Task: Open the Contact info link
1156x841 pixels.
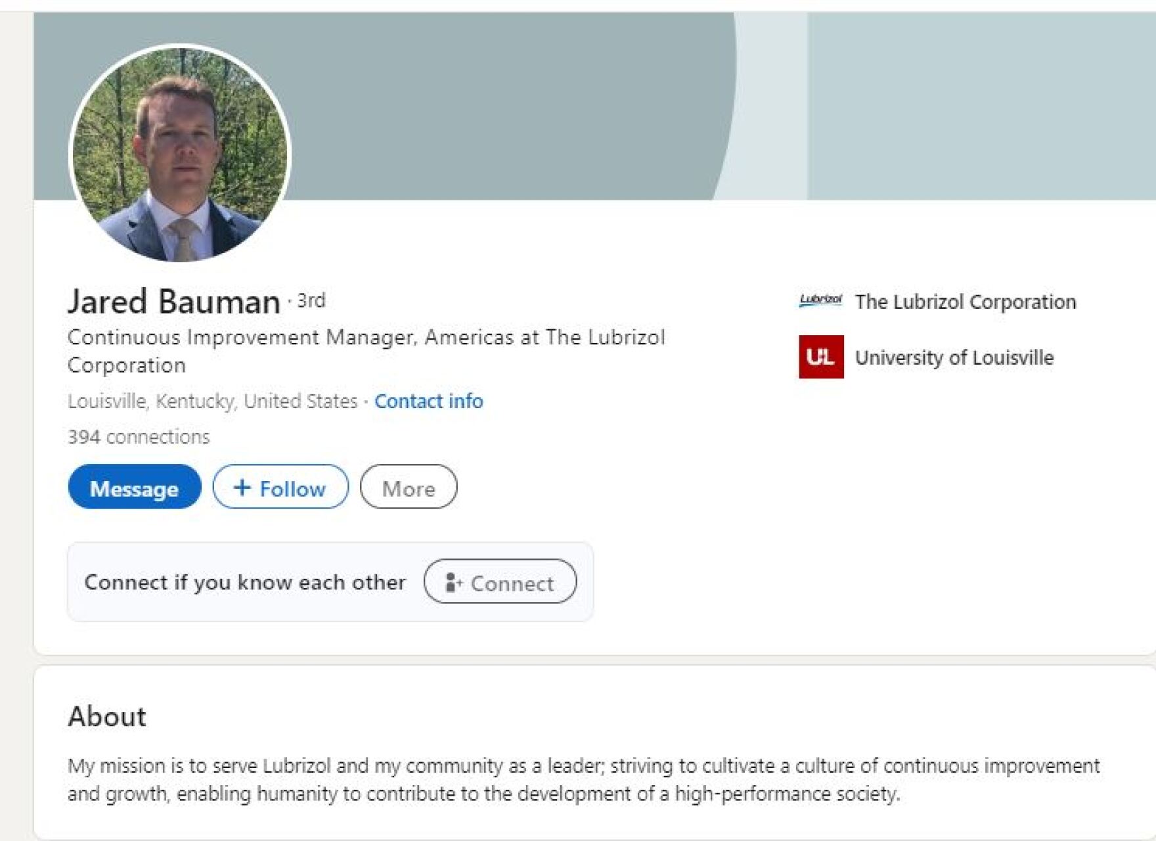Action: 428,401
